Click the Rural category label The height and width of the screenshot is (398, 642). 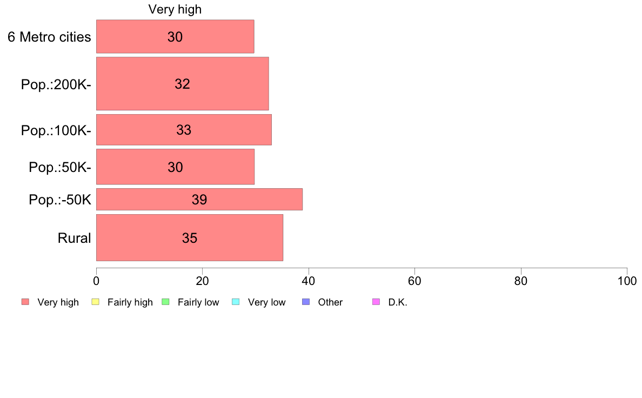pos(74,238)
